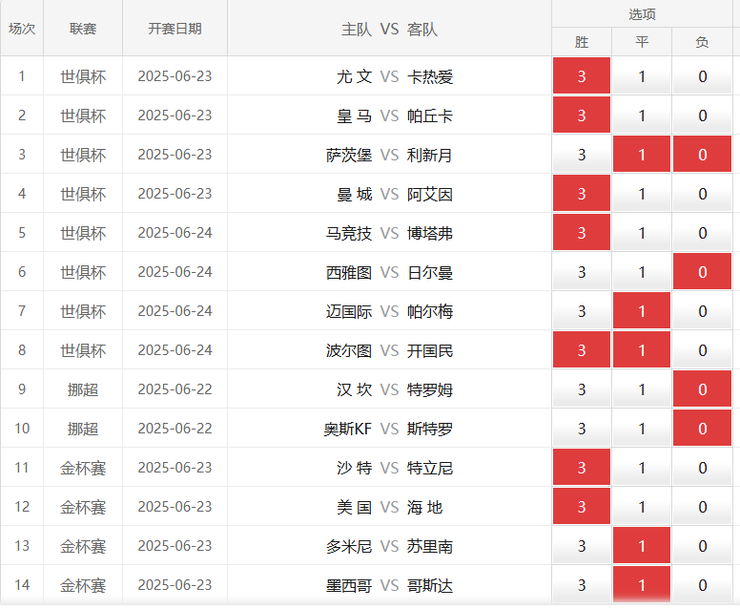Click date 2025-06-24 in row 5
The height and width of the screenshot is (609, 740).
click(175, 233)
